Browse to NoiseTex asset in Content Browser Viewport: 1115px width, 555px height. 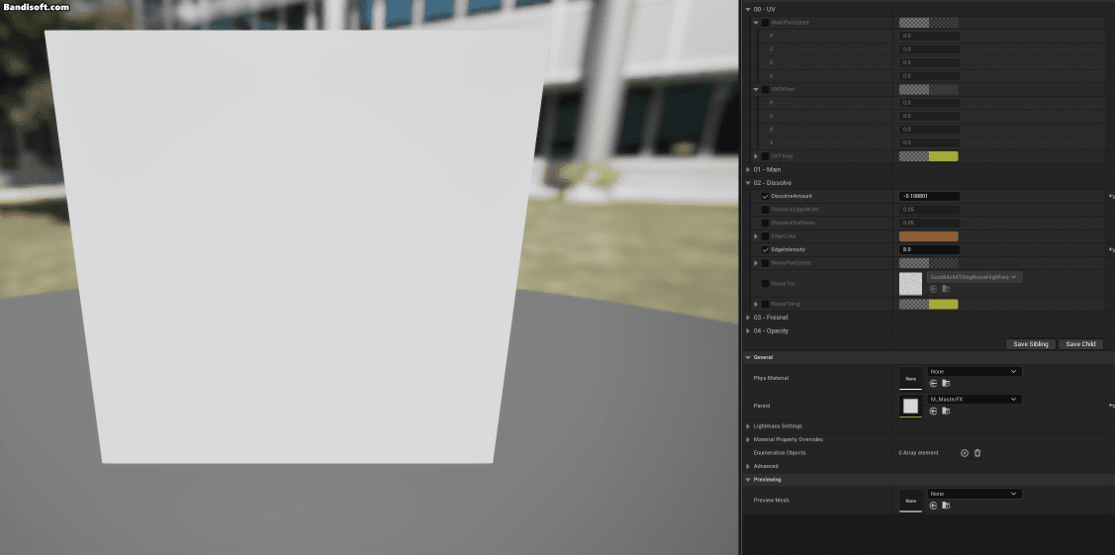pyautogui.click(x=946, y=289)
